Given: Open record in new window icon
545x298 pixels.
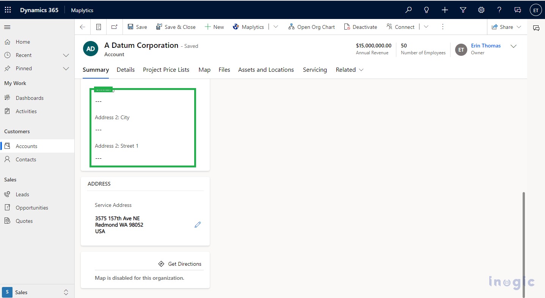Looking at the screenshot, I should tap(114, 27).
